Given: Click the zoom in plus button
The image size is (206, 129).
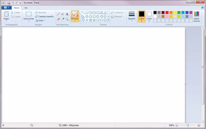Looking at the screenshot, I should (x=199, y=125).
